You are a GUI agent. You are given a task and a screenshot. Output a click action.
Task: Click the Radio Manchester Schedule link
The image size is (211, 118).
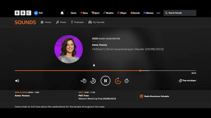click(154, 96)
